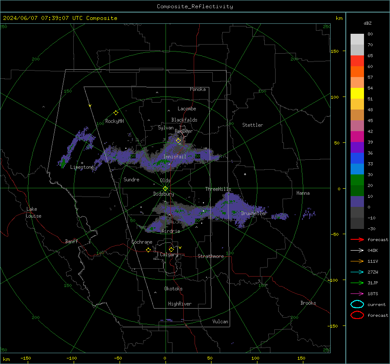Viewport: 390px width, 364px height.
Task: Pick the slate 10-0 dBZ swatch
Action: pyautogui.click(x=357, y=202)
